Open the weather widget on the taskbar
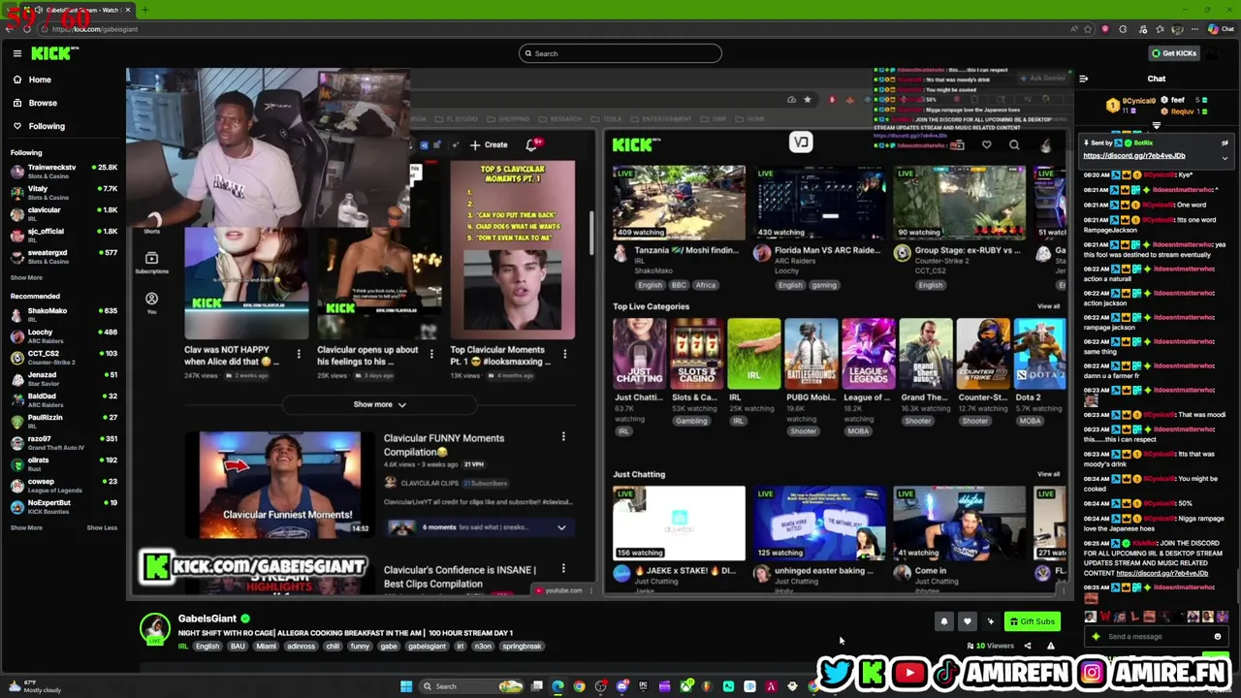The height and width of the screenshot is (698, 1241). click(35, 687)
